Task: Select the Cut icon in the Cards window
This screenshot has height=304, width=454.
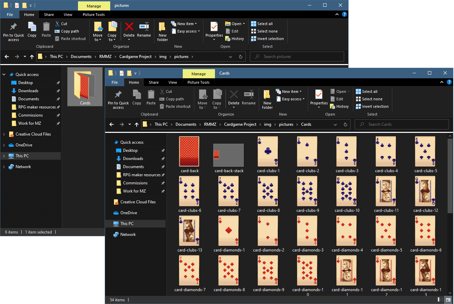Action: (x=164, y=91)
